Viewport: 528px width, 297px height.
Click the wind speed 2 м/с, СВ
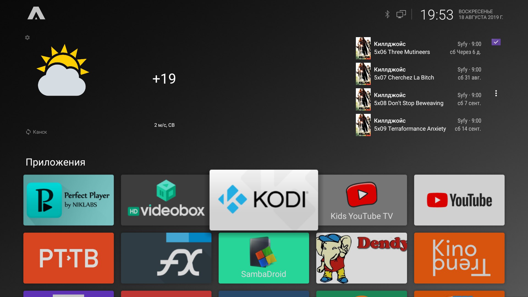[164, 125]
